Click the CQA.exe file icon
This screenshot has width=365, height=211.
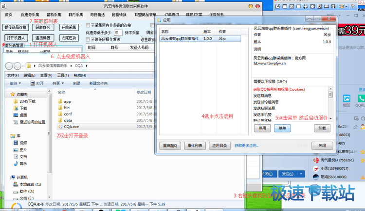coord(60,127)
